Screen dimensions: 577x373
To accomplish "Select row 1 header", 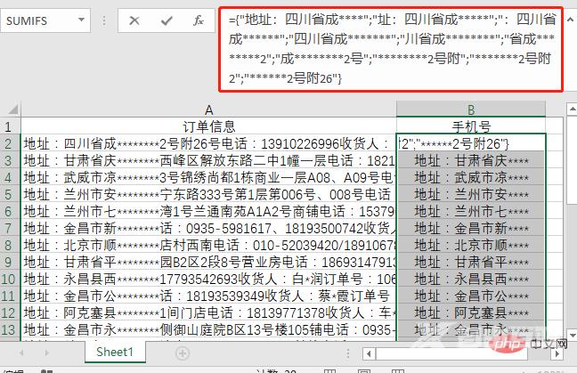I will [11, 126].
